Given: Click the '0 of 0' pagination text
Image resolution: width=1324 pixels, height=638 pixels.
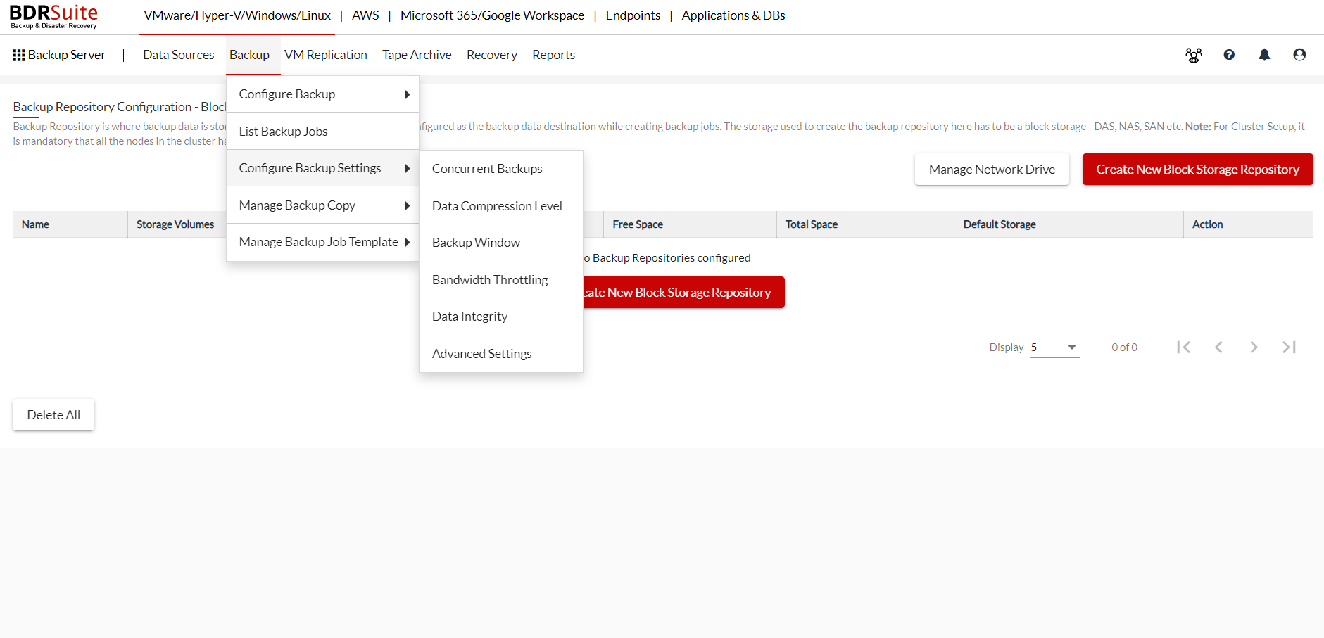Looking at the screenshot, I should 1124,347.
